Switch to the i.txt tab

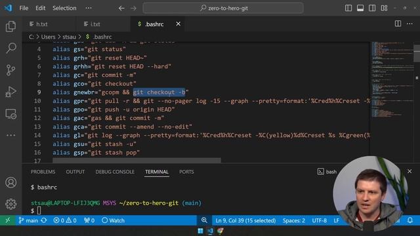point(104,24)
